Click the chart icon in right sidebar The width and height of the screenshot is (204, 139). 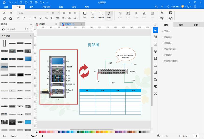[x=155, y=65]
